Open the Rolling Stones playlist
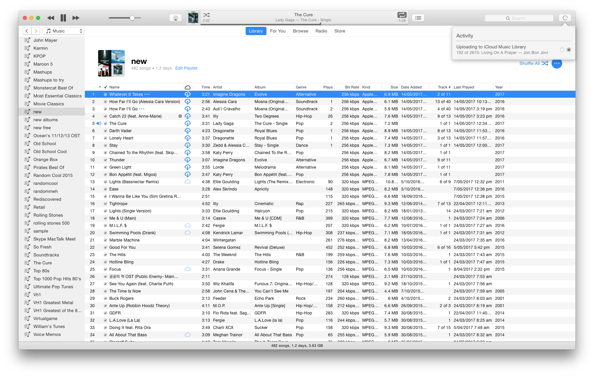The image size is (594, 376). click(52, 215)
